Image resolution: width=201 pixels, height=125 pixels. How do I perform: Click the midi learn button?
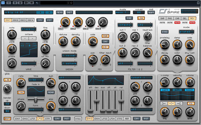coord(151,12)
